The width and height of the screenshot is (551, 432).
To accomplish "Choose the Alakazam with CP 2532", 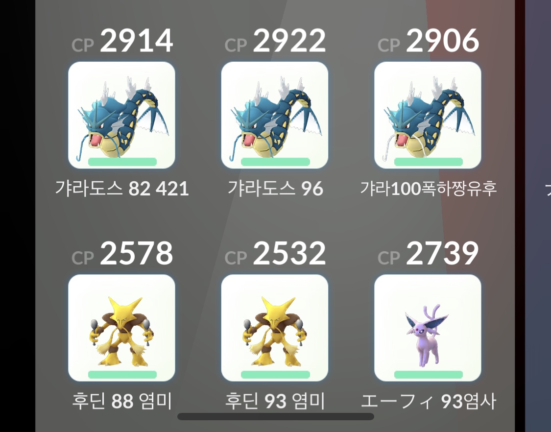I will click(x=274, y=328).
